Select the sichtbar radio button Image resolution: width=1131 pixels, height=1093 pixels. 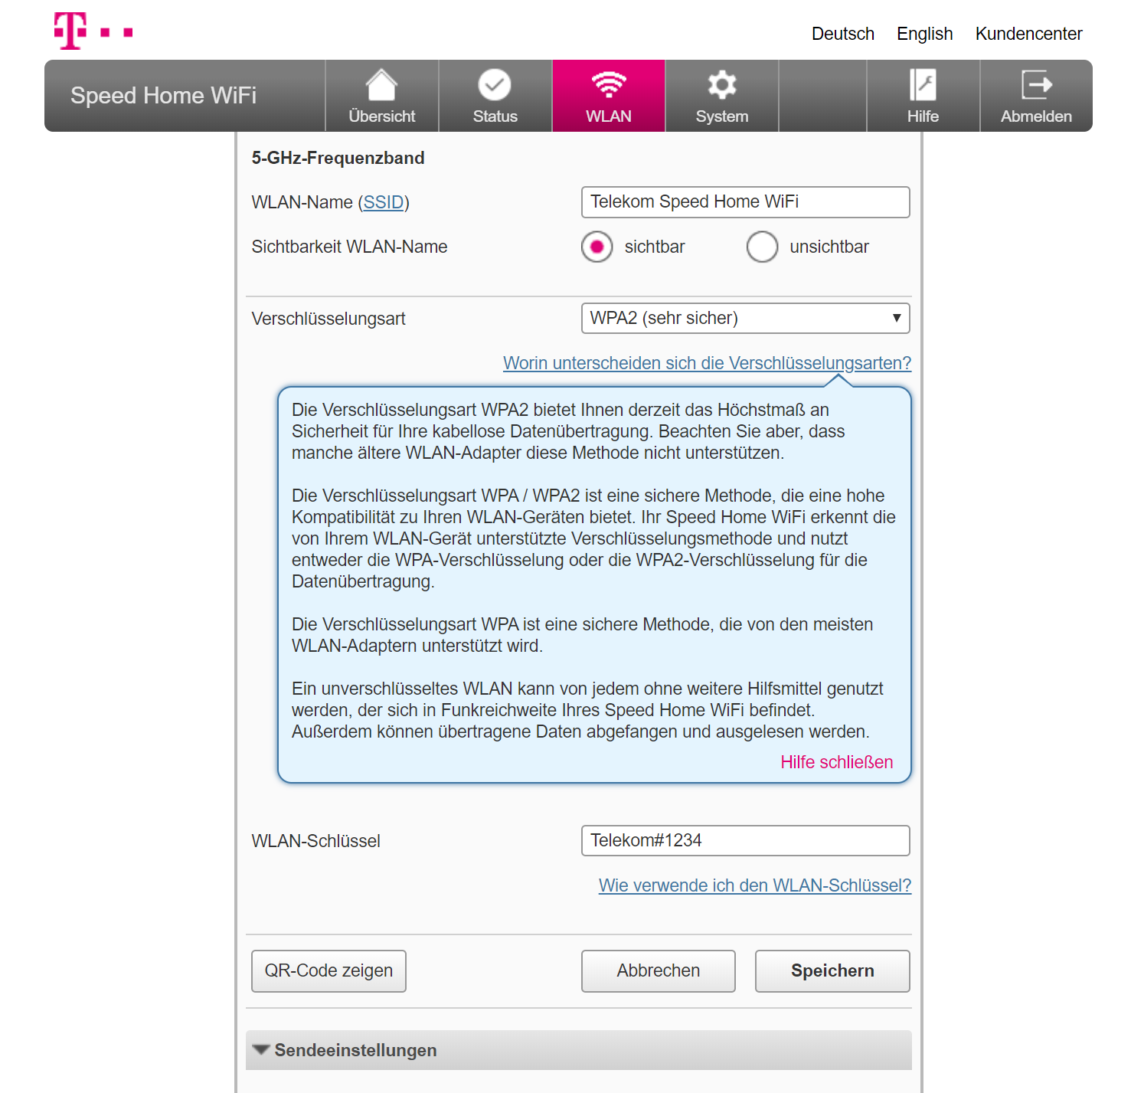[x=597, y=247]
